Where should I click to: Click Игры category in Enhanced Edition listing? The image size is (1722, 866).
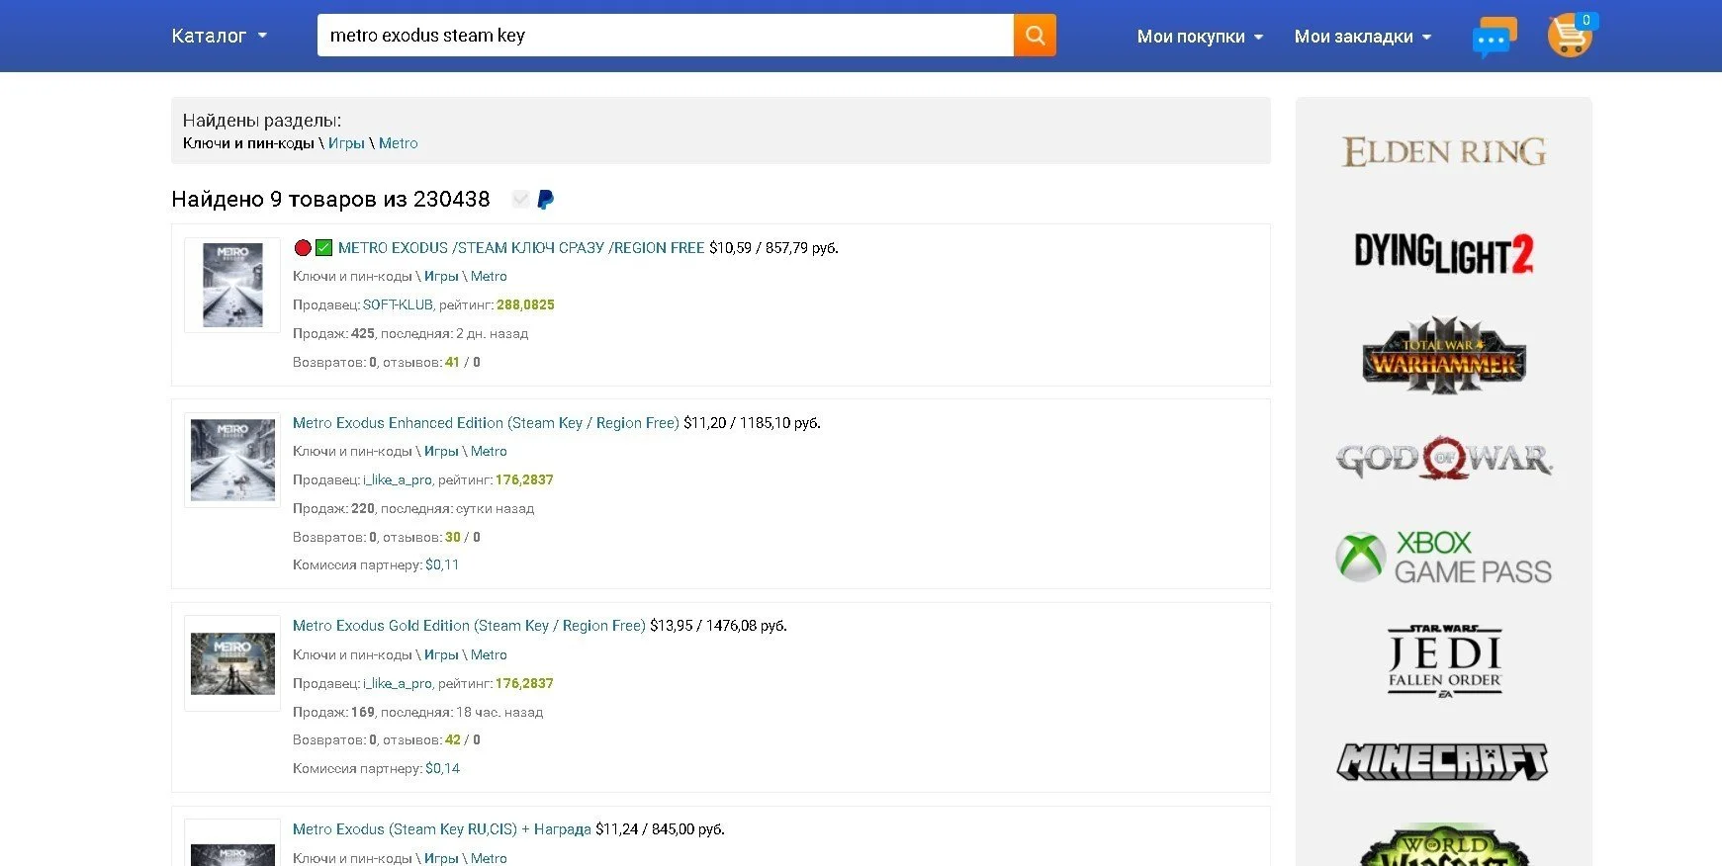[441, 452]
